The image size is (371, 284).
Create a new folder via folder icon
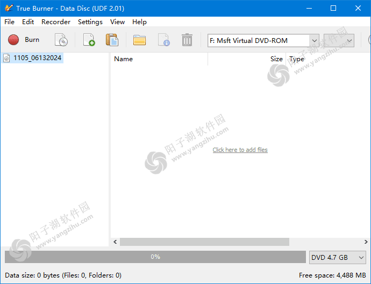pyautogui.click(x=139, y=40)
